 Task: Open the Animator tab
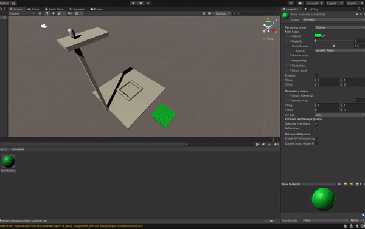tap(77, 9)
